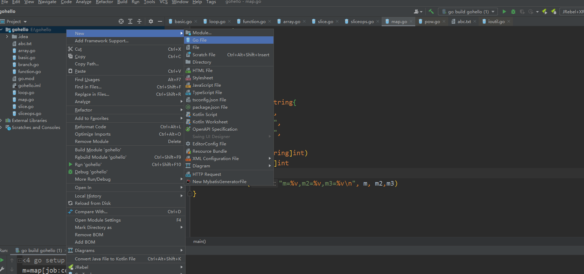Open the Navigate menu in menu bar
The height and width of the screenshot is (274, 584).
pos(47,2)
